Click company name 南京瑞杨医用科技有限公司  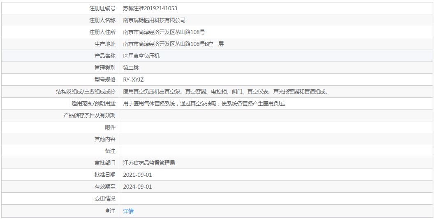click(154, 20)
